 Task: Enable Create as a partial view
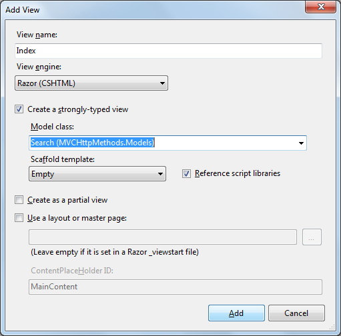[x=19, y=200]
